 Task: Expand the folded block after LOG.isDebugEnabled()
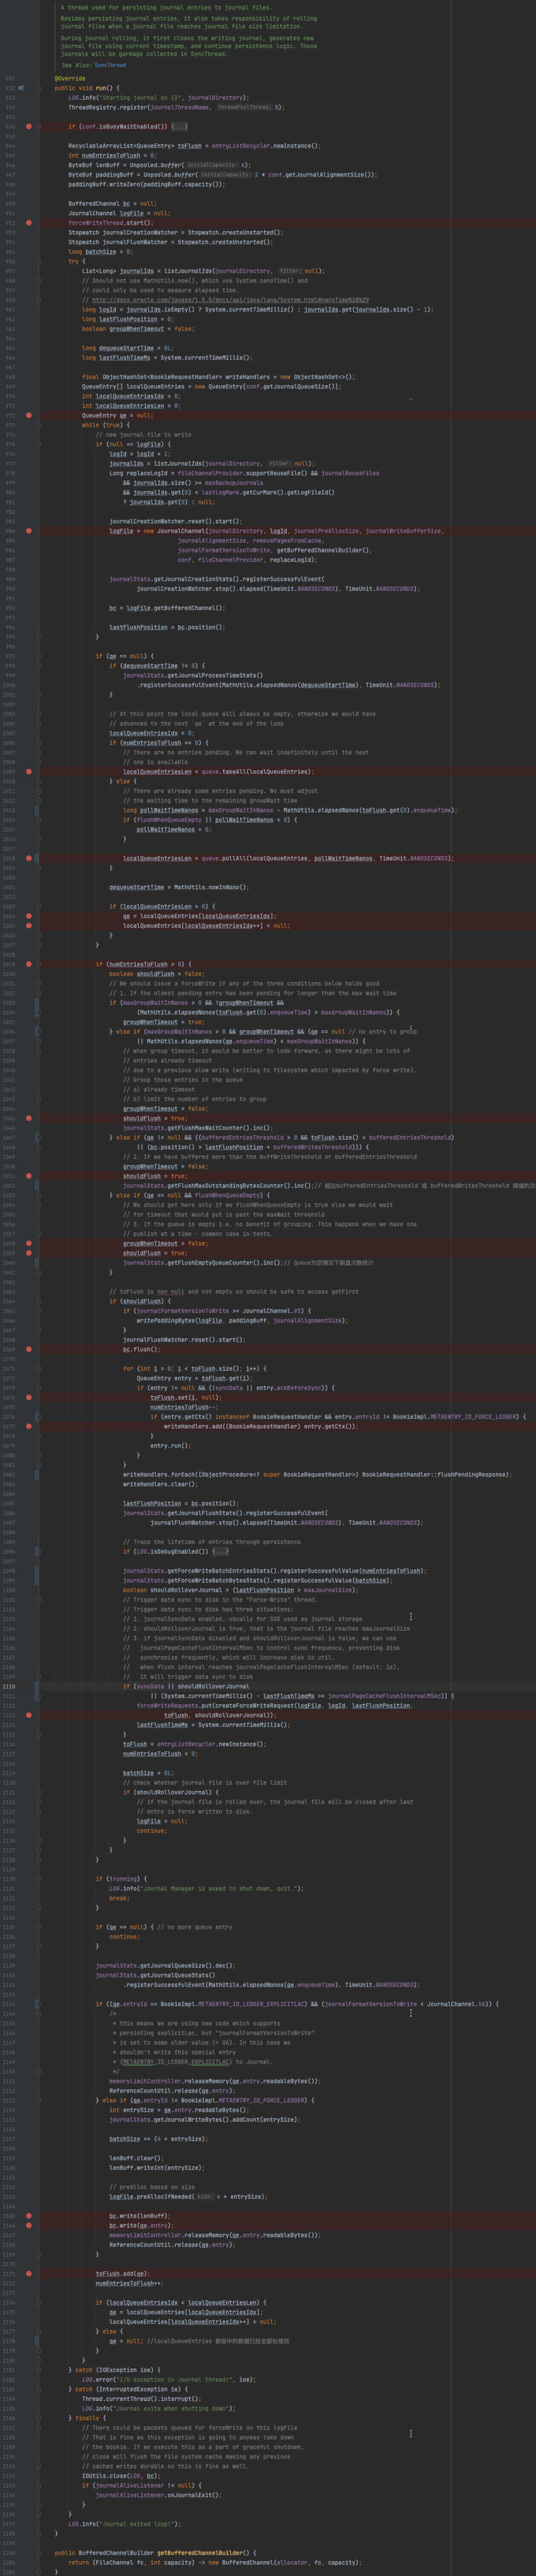tap(220, 1551)
